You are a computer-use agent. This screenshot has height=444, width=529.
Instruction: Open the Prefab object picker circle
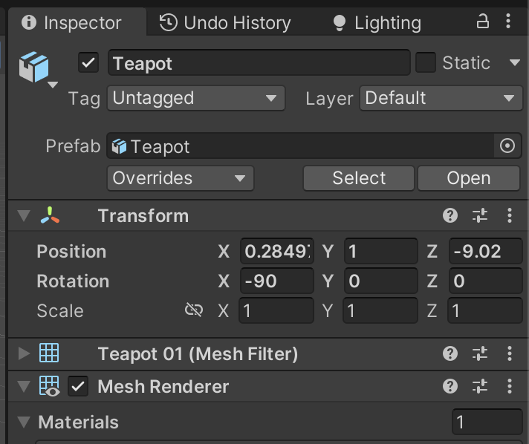(507, 146)
